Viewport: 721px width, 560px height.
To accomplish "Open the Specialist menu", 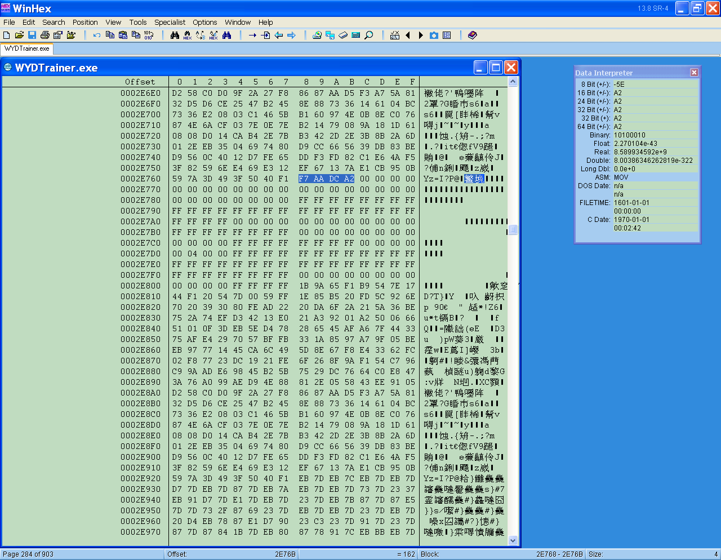I will [x=170, y=22].
